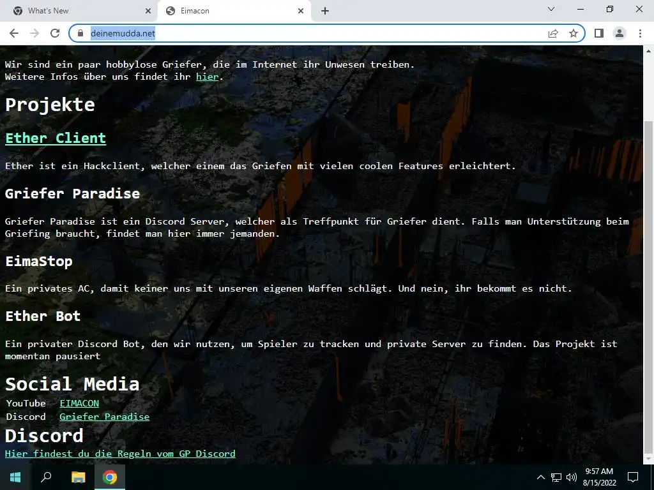The width and height of the screenshot is (654, 490).
Task: Show hidden system tray icons
Action: [x=540, y=477]
